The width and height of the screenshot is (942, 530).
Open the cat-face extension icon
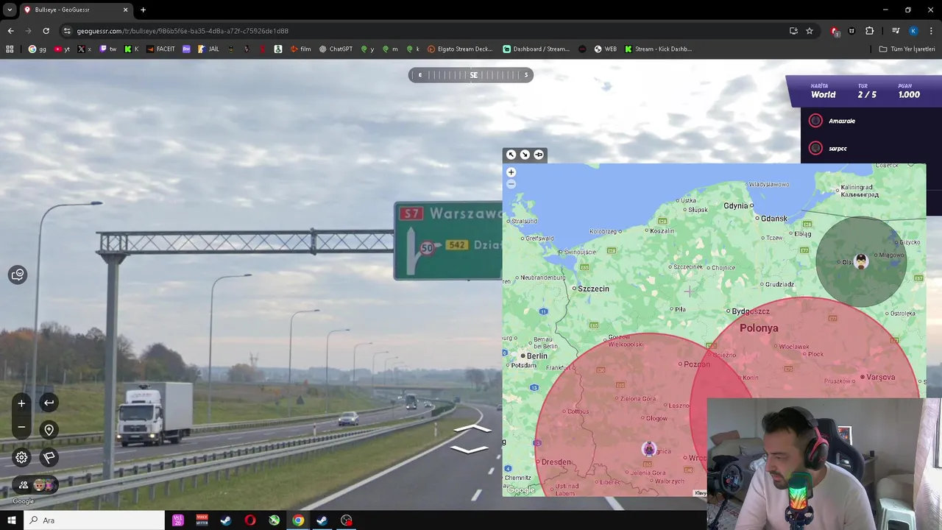852,31
